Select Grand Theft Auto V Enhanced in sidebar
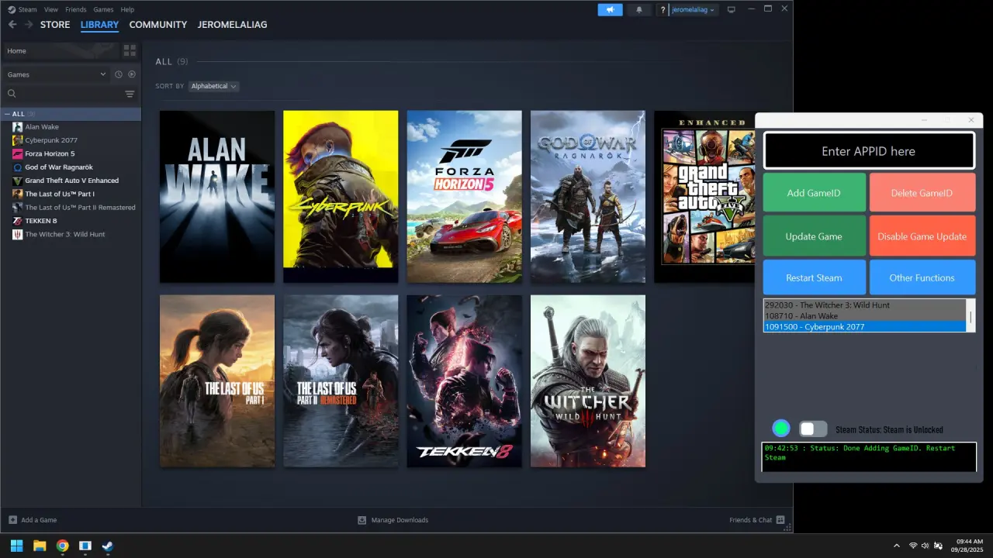Image resolution: width=993 pixels, height=558 pixels. tap(71, 181)
